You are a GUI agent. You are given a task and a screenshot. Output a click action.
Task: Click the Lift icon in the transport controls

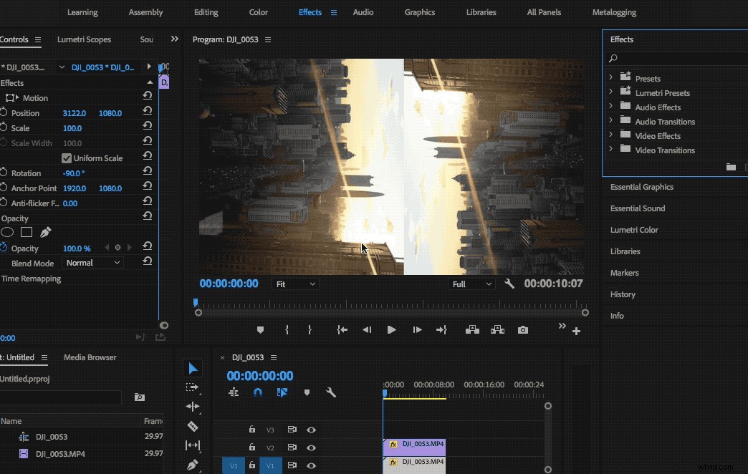point(474,330)
